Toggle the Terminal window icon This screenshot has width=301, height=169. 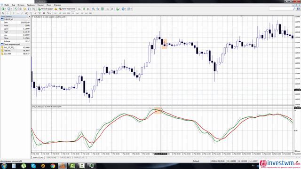(29, 9)
